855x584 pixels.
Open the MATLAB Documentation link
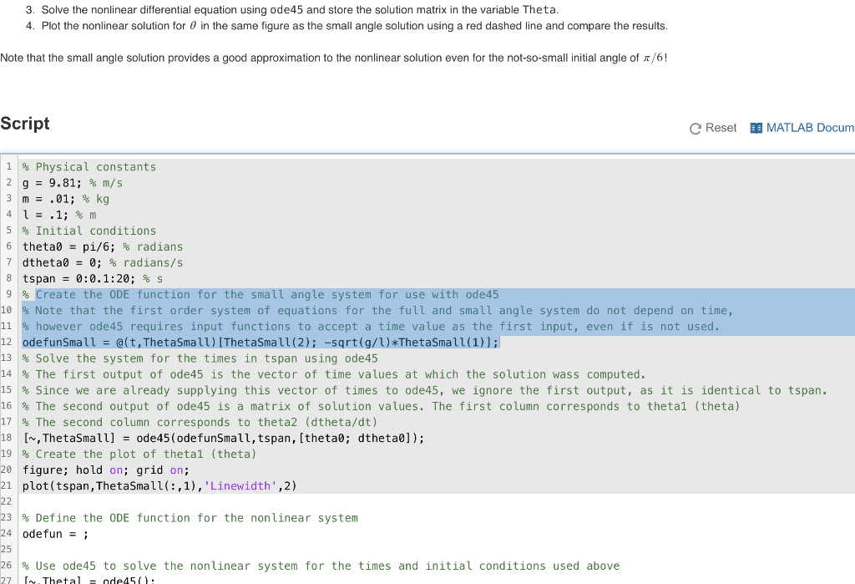coord(804,128)
